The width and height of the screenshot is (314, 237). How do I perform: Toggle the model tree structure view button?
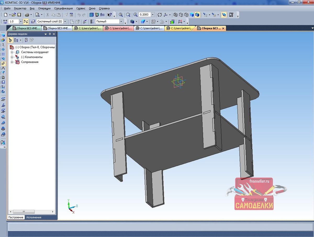(10, 40)
